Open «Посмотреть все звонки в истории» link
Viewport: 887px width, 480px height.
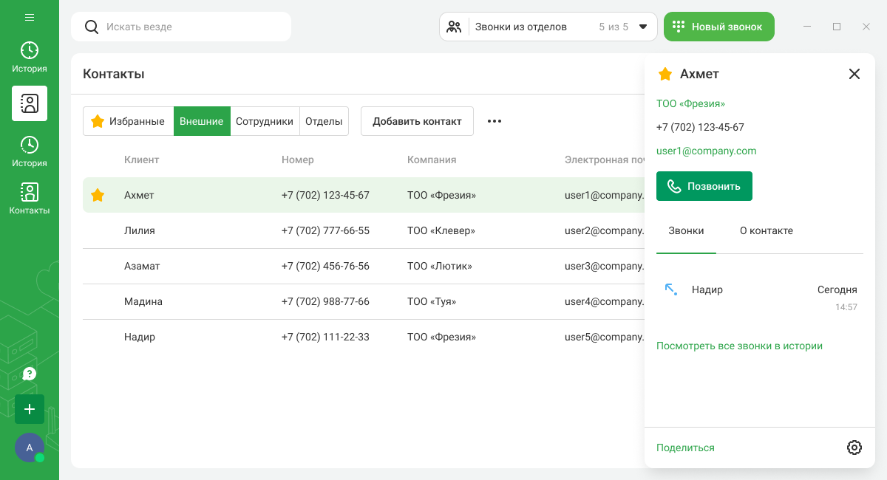(739, 346)
